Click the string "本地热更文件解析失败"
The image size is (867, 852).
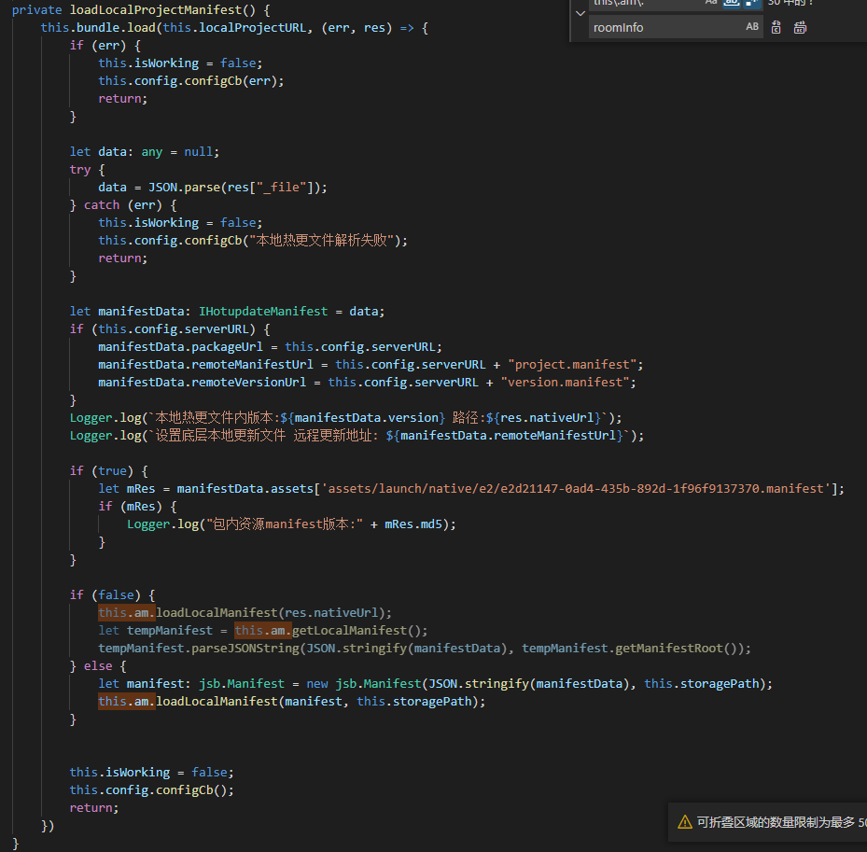321,240
